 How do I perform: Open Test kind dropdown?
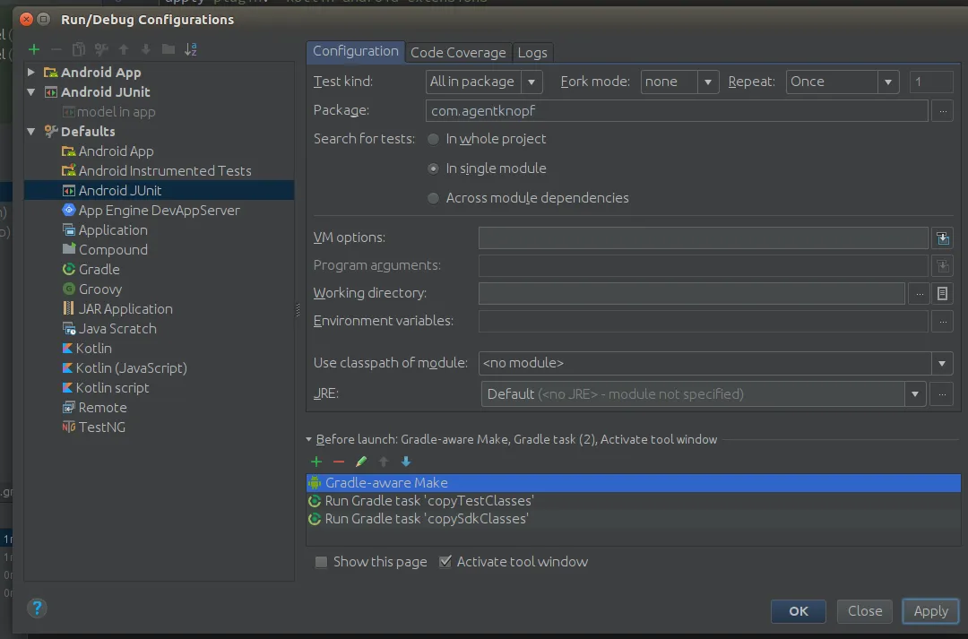485,82
